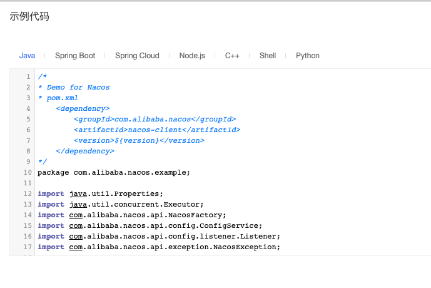431x288 pixels.
Task: Click the package com.alibaba.nacos.example line
Action: (x=113, y=172)
